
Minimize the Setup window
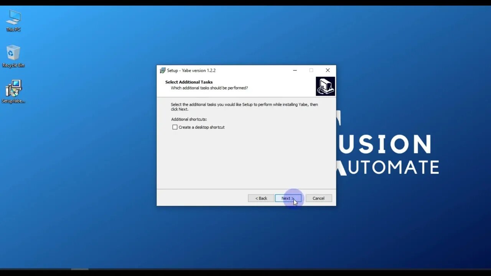pyautogui.click(x=295, y=71)
